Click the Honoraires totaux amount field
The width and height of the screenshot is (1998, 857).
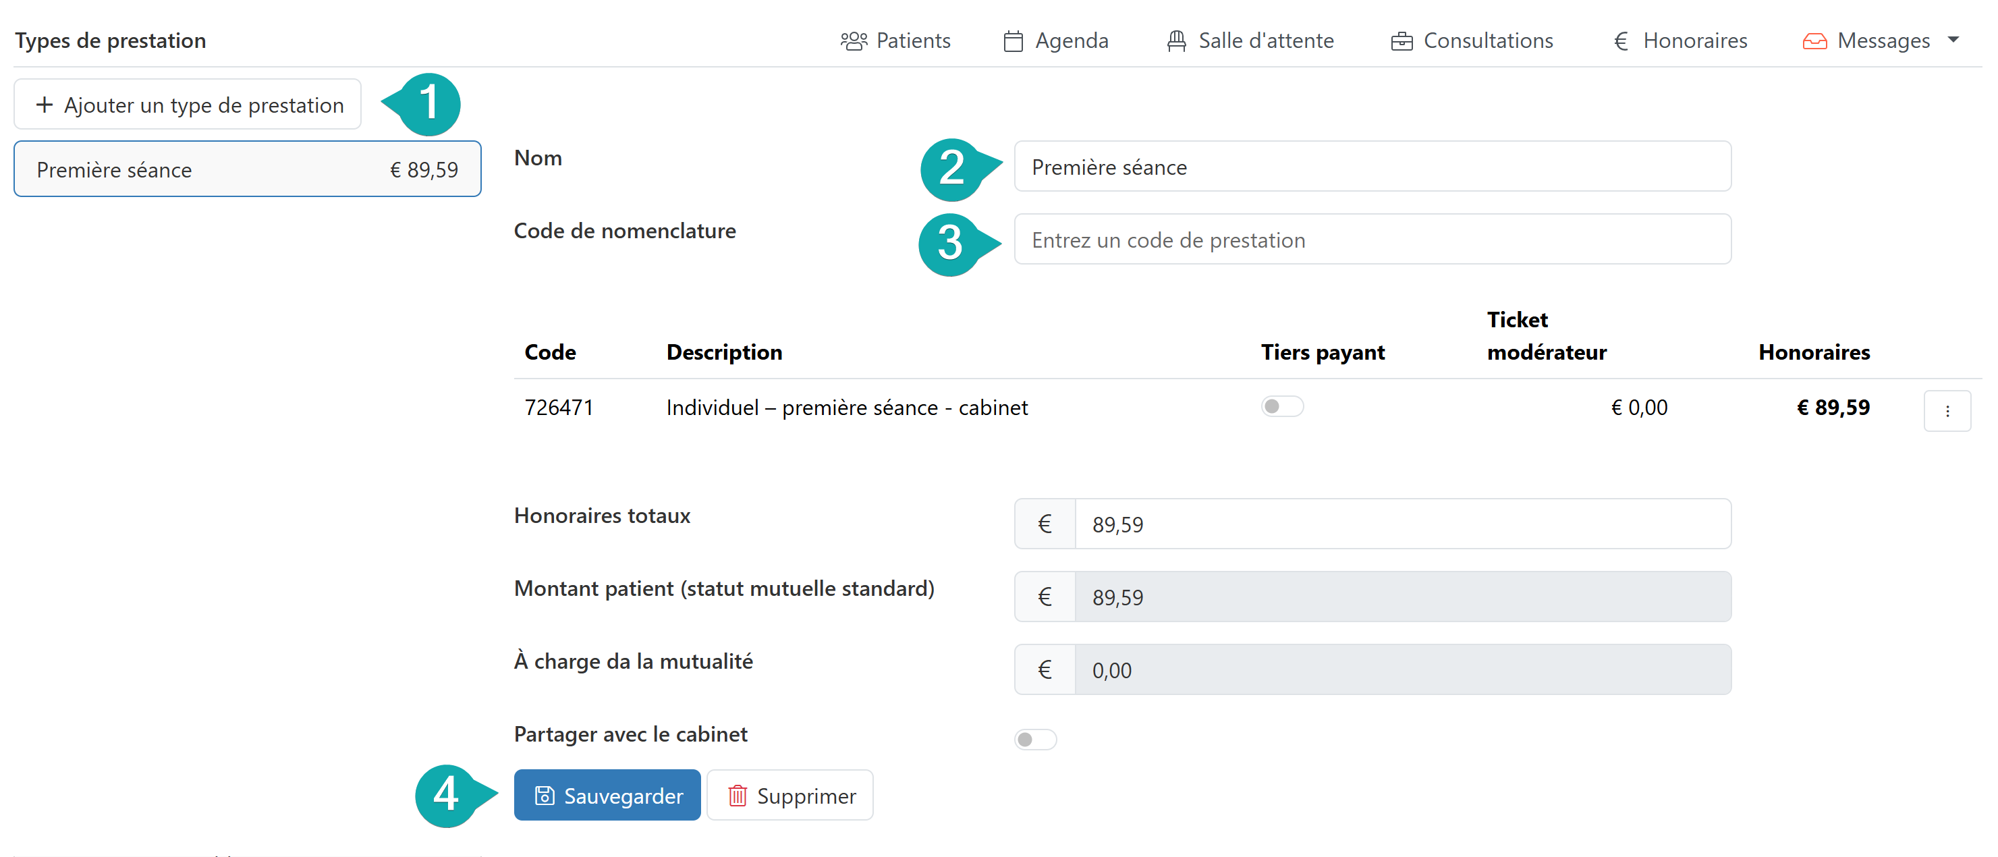click(1401, 524)
